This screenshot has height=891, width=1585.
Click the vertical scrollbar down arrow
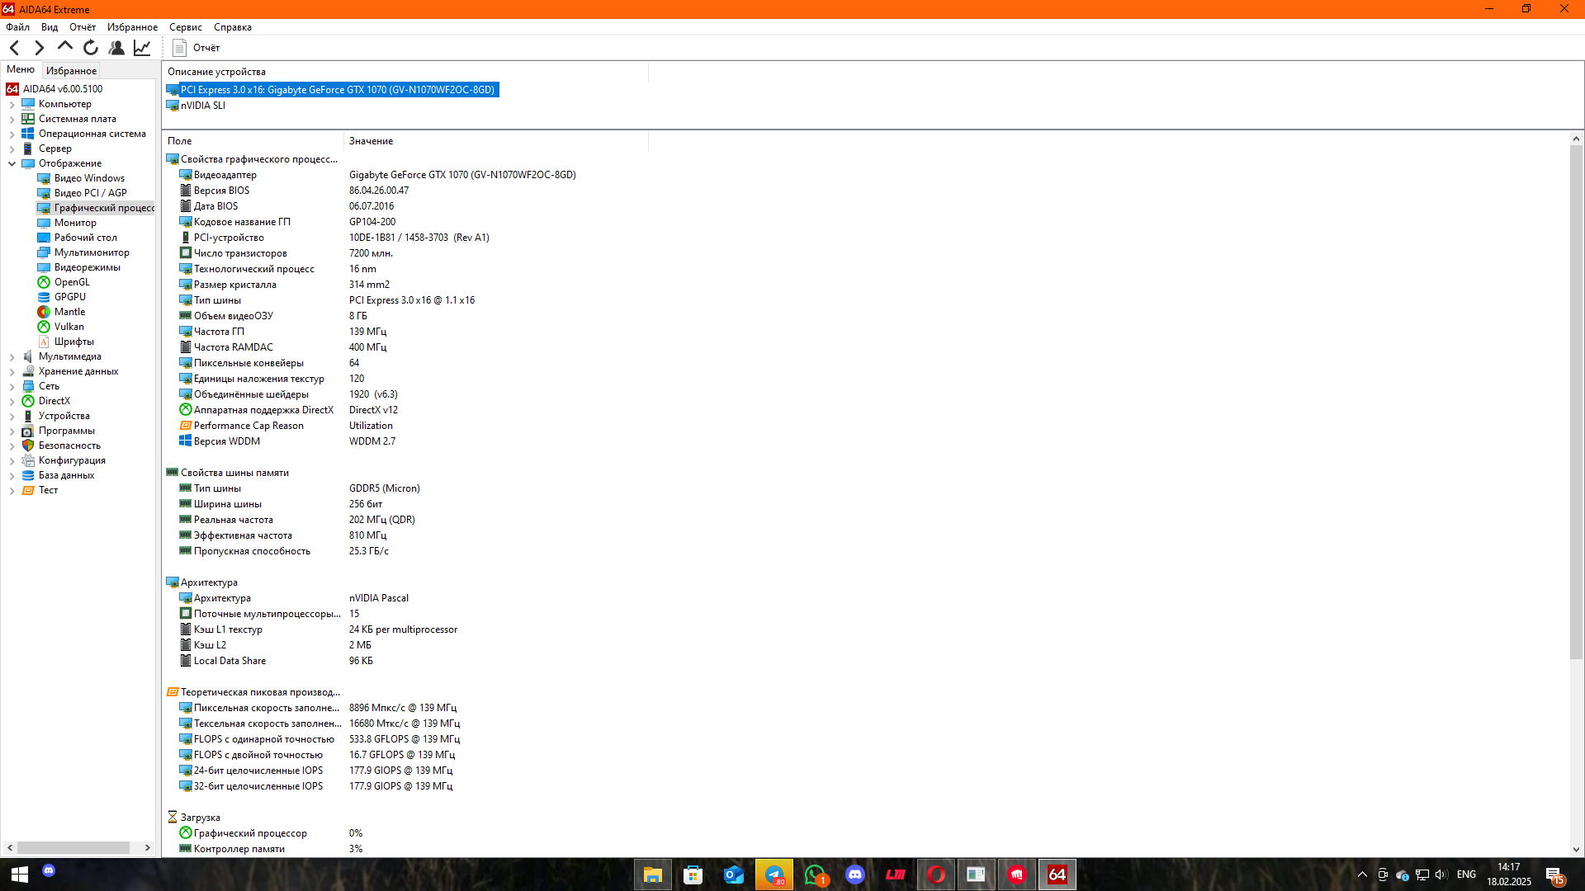tap(1576, 850)
